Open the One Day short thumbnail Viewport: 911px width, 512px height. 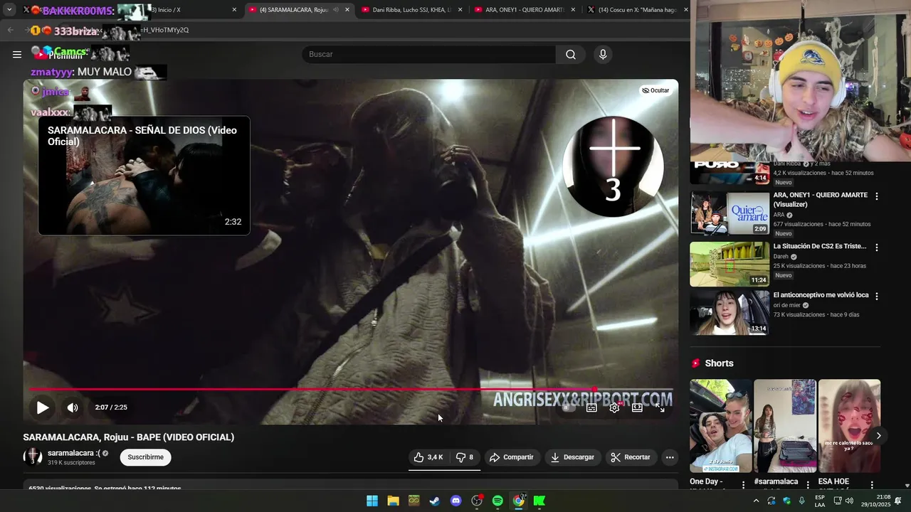[x=720, y=426]
